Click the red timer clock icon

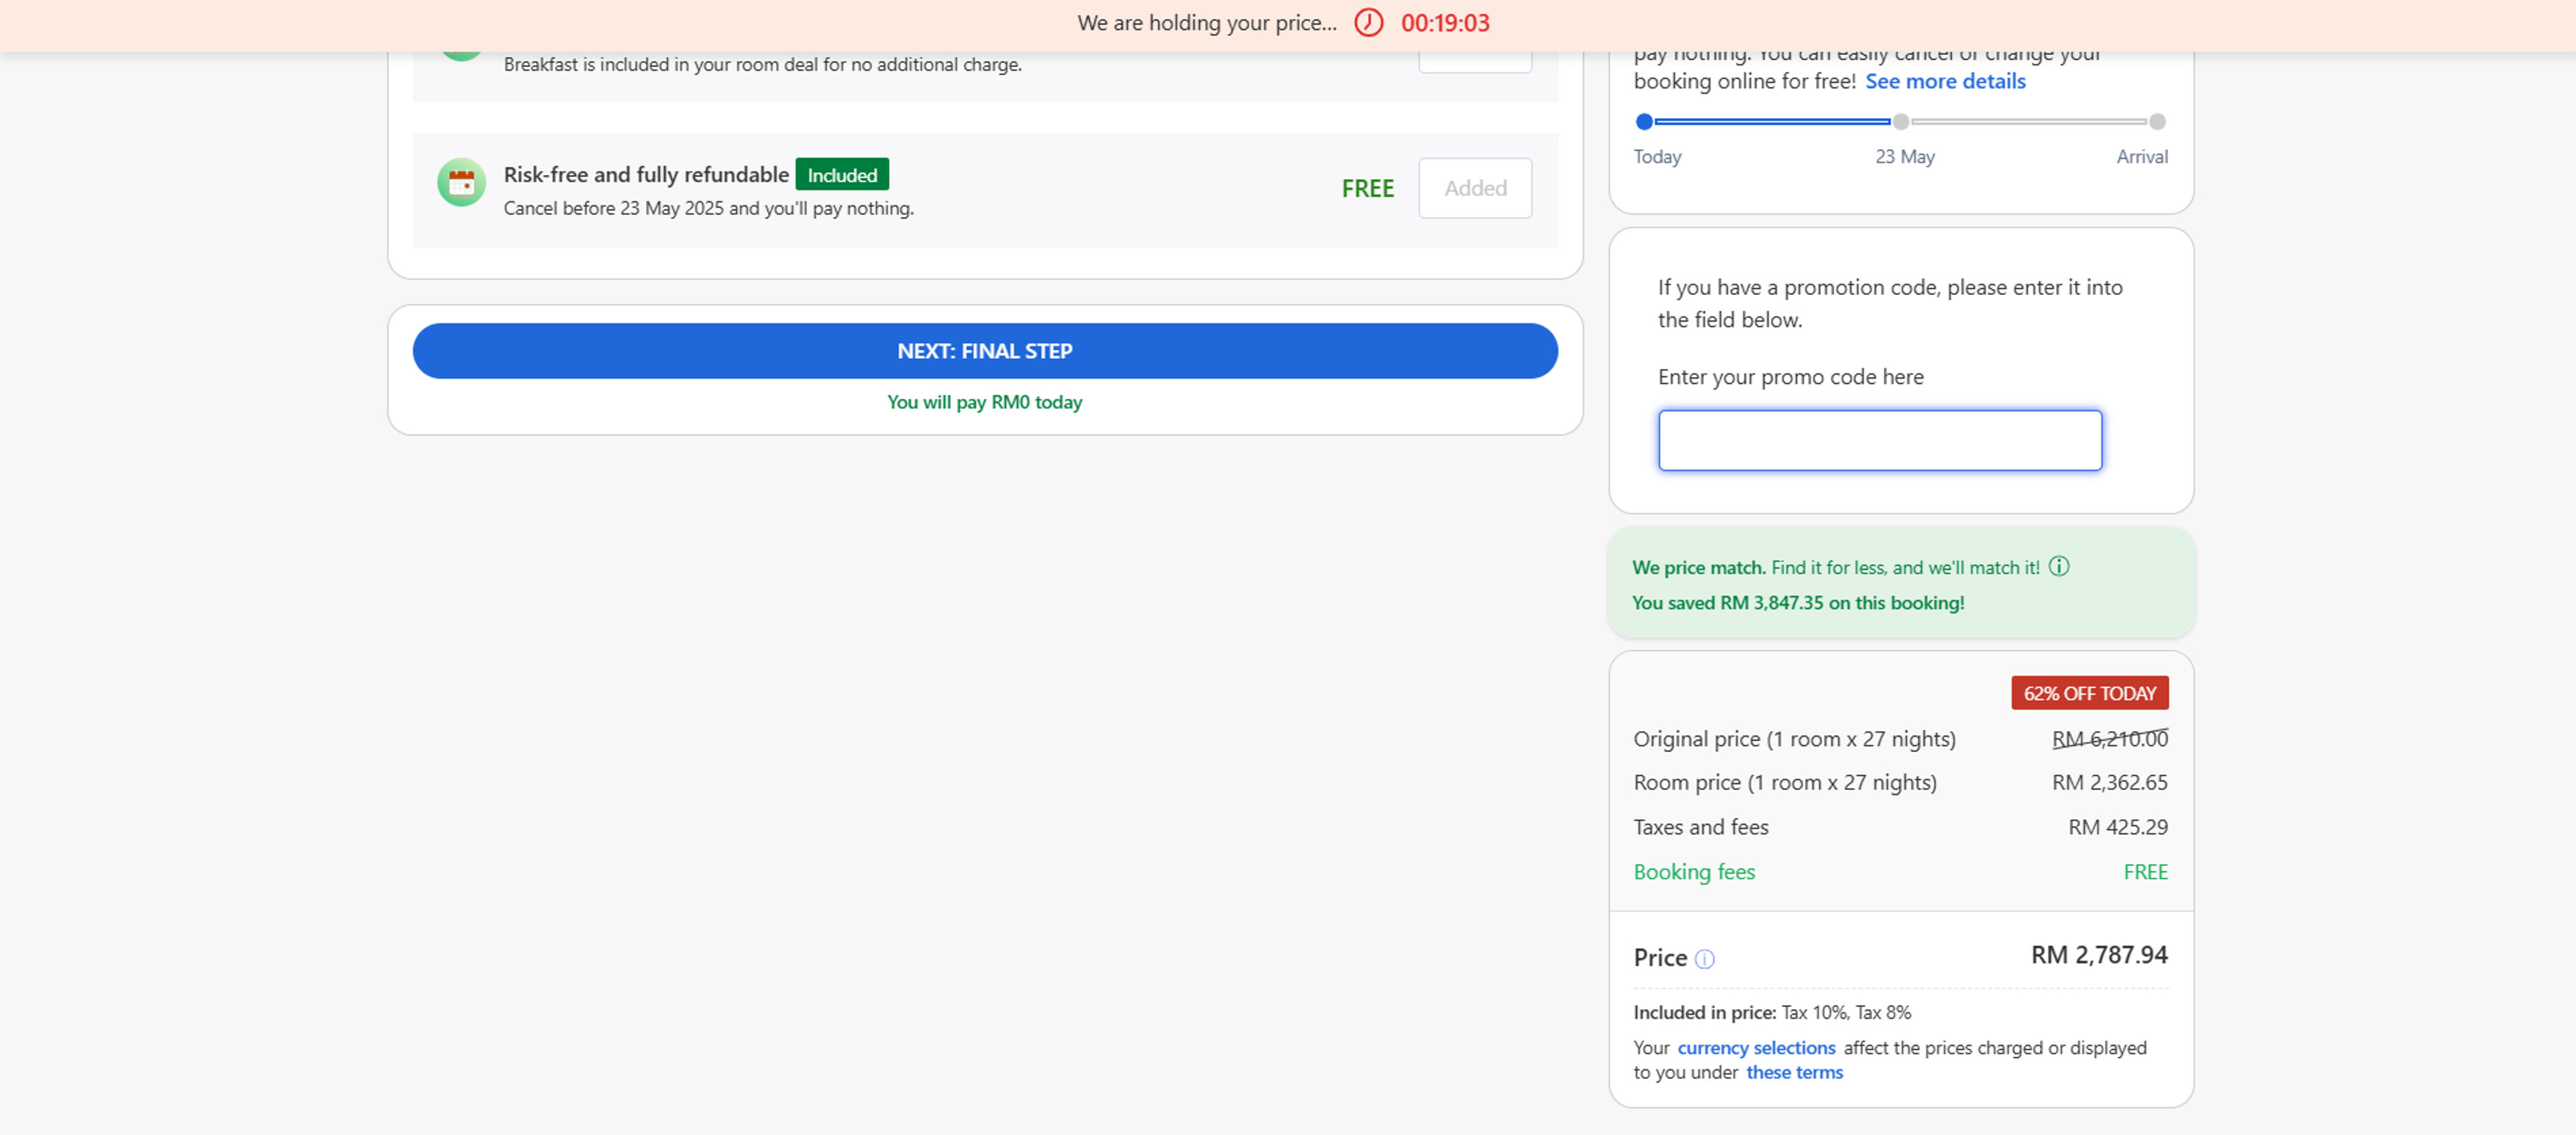[x=1368, y=23]
